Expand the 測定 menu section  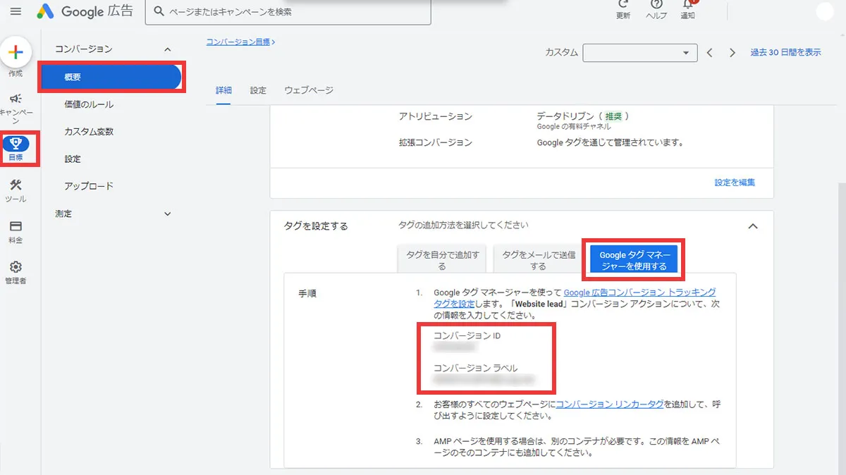(x=167, y=214)
